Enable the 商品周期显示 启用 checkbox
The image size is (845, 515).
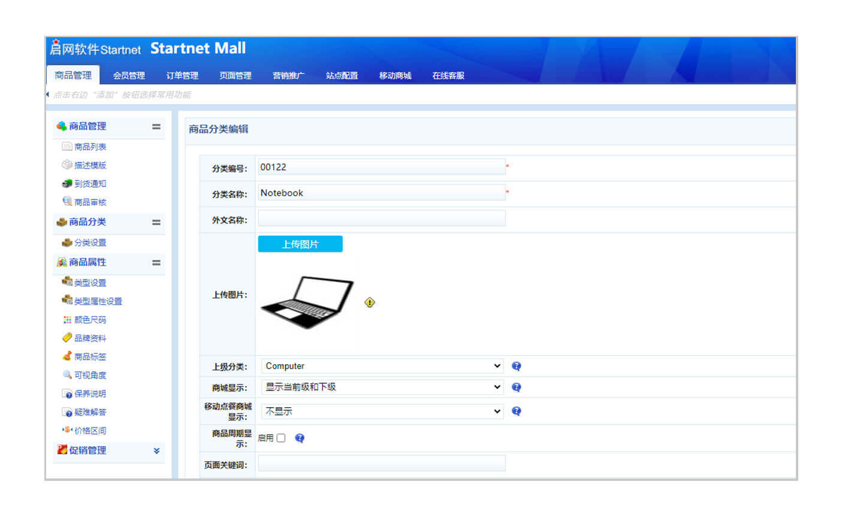click(280, 438)
